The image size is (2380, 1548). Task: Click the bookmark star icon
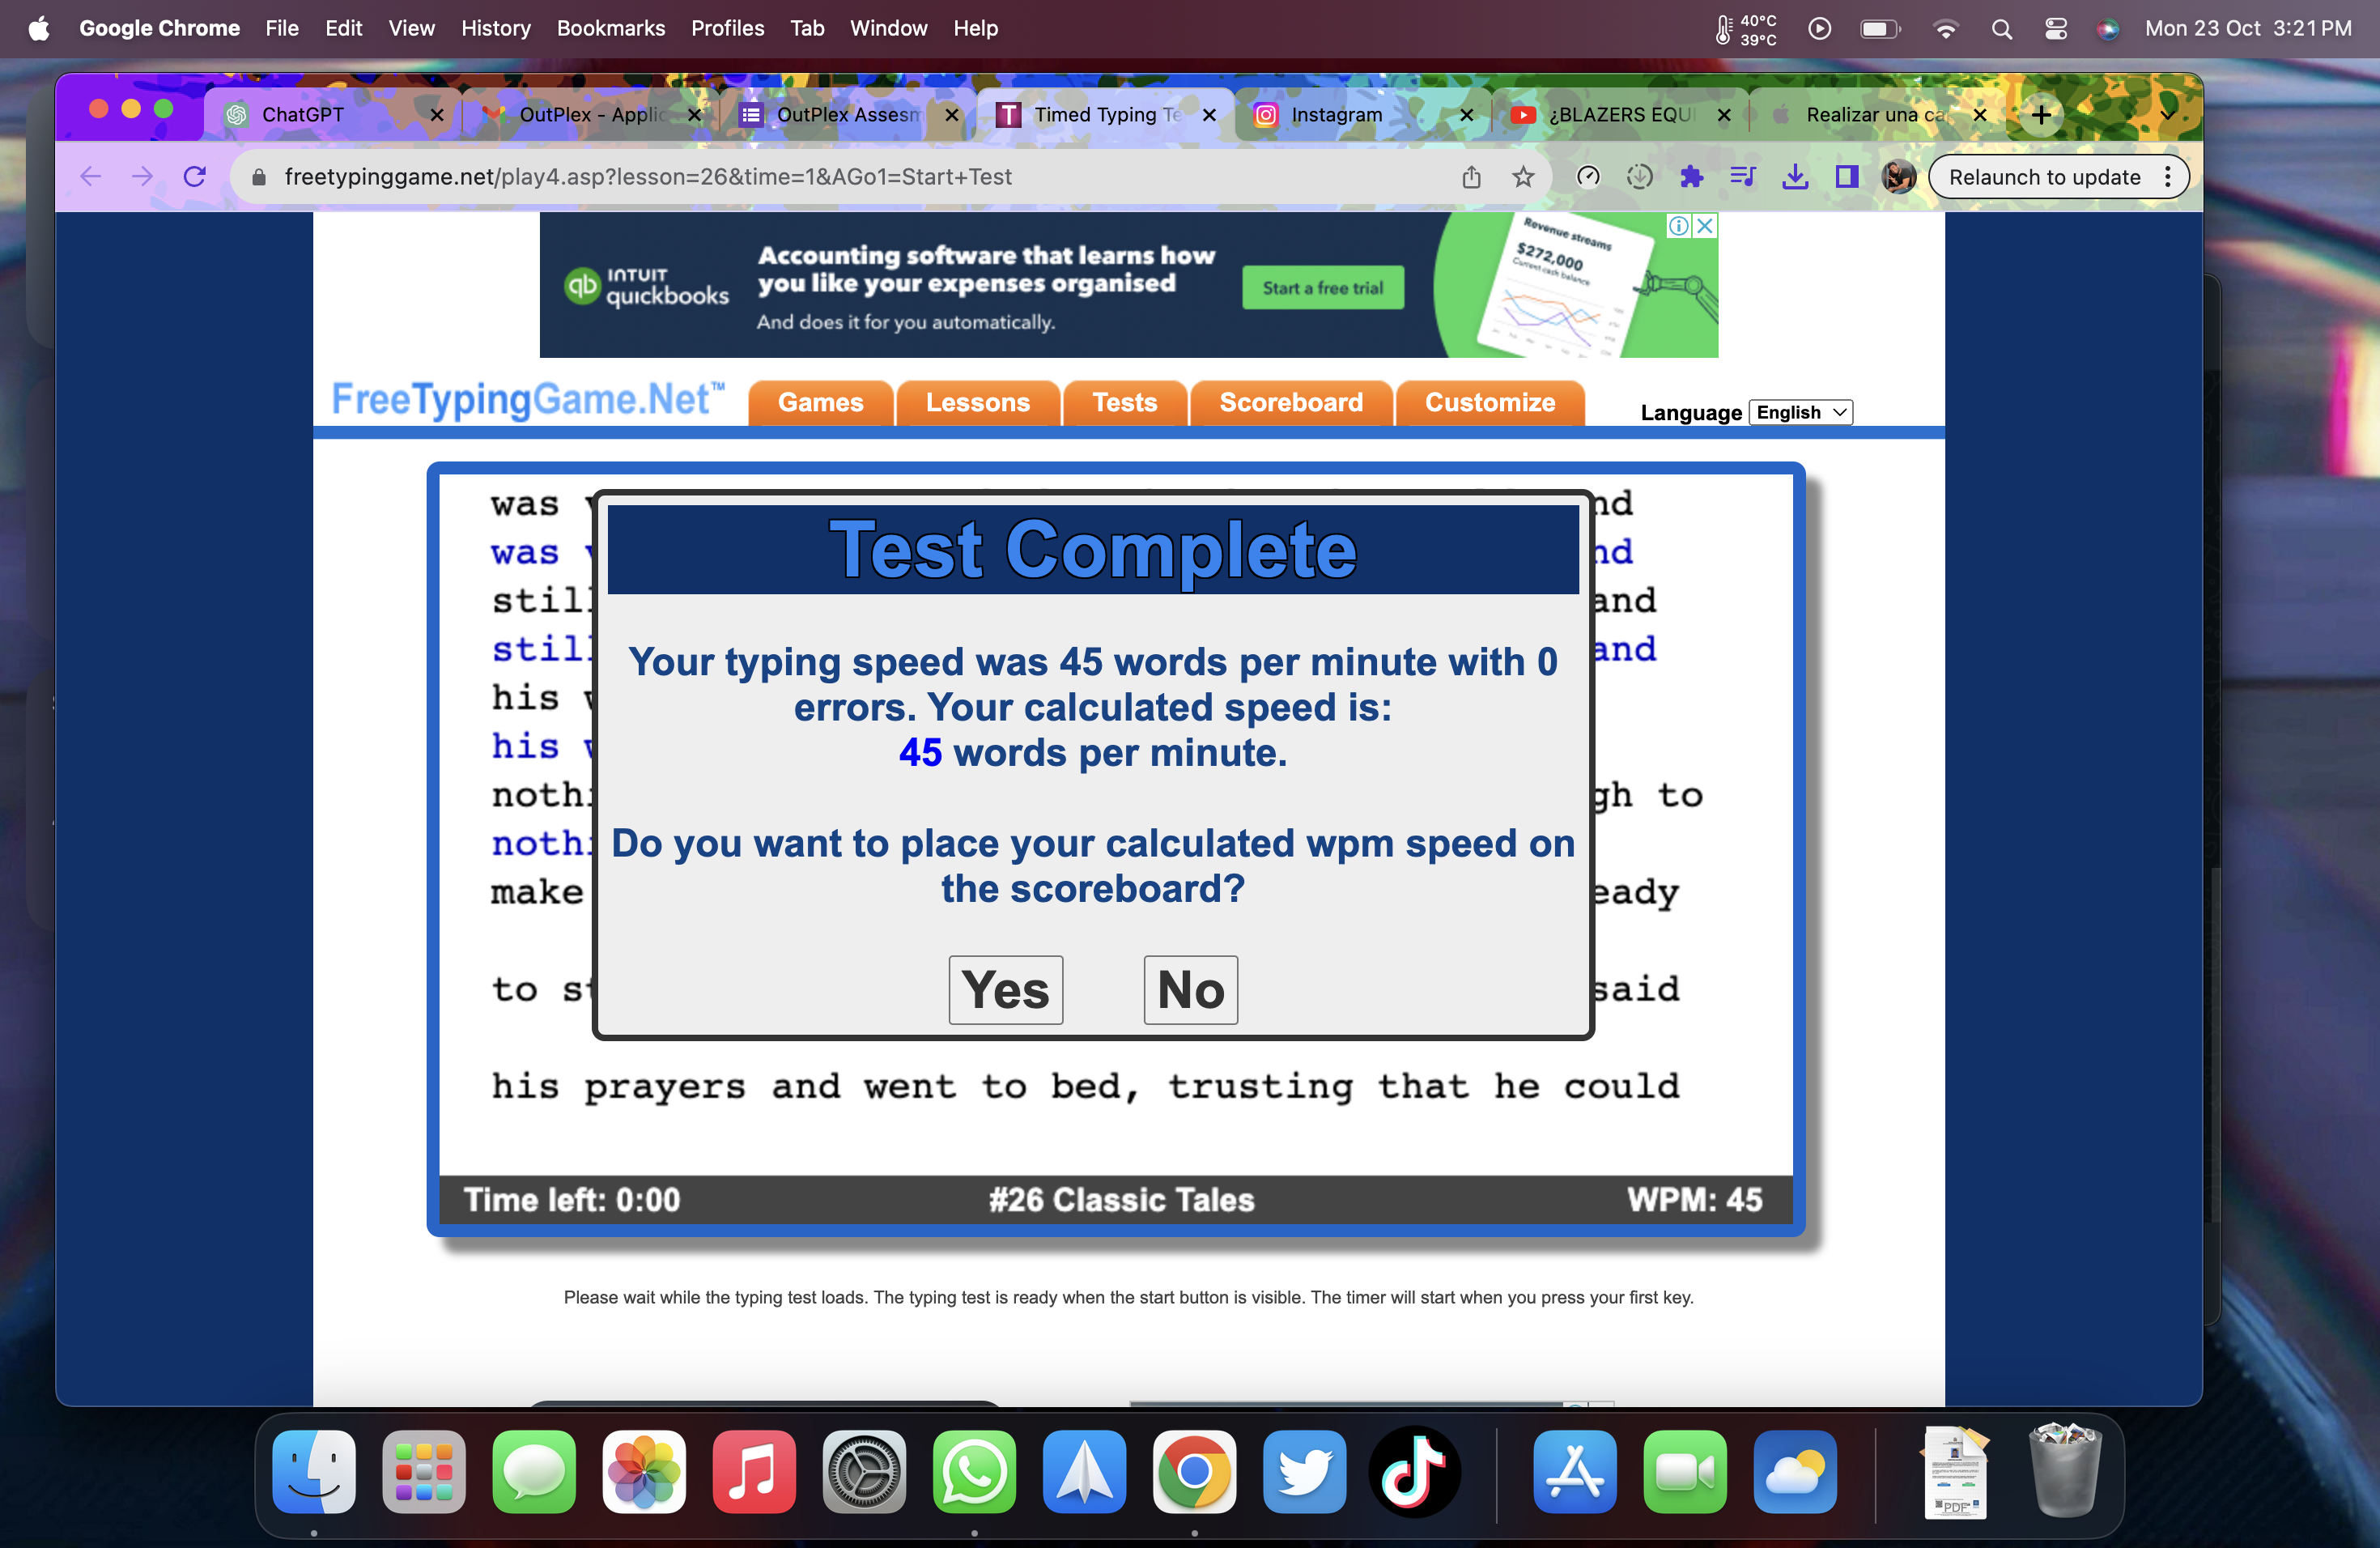tap(1522, 177)
